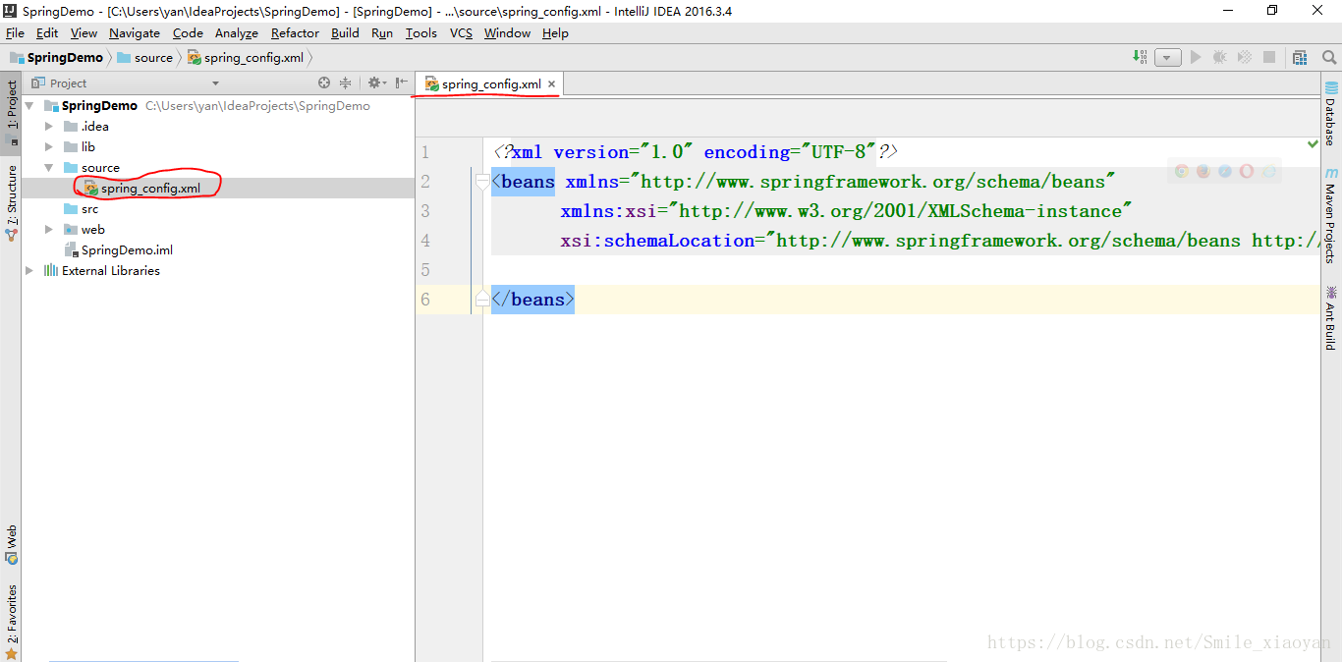Open the Database tool window
The height and width of the screenshot is (662, 1342).
coord(1331,114)
